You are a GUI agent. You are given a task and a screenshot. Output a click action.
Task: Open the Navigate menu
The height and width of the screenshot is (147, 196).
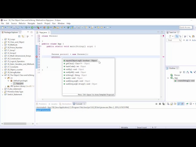[x=31, y=23]
